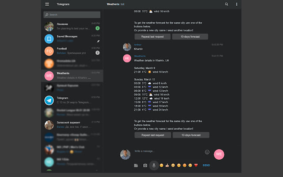283x177 pixels.
Task: Click 'Weather details in Kharkiv, UA' text
Action: (151, 61)
